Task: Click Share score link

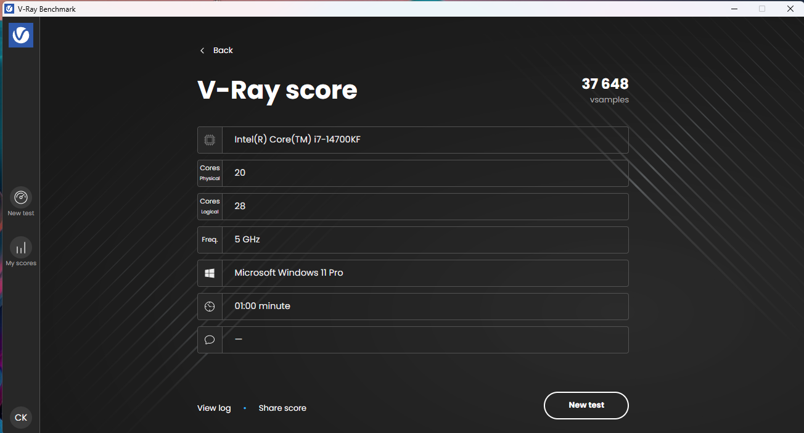Action: [282, 408]
